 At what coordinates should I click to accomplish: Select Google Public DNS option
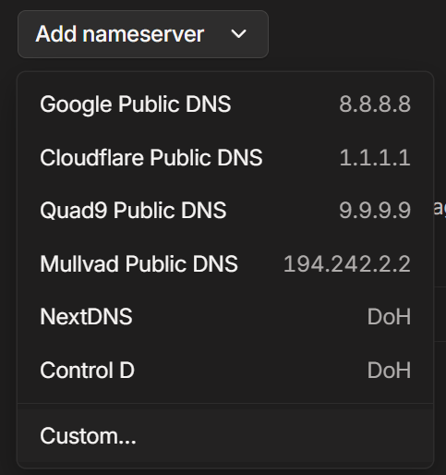[225, 104]
